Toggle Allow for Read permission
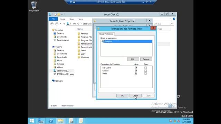 pyautogui.click(x=136, y=73)
